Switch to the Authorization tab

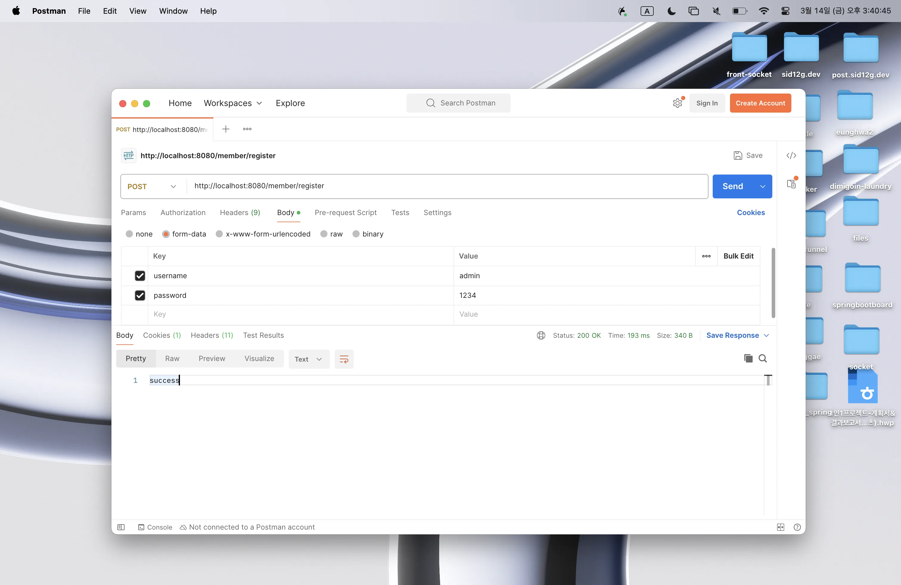[x=183, y=213]
